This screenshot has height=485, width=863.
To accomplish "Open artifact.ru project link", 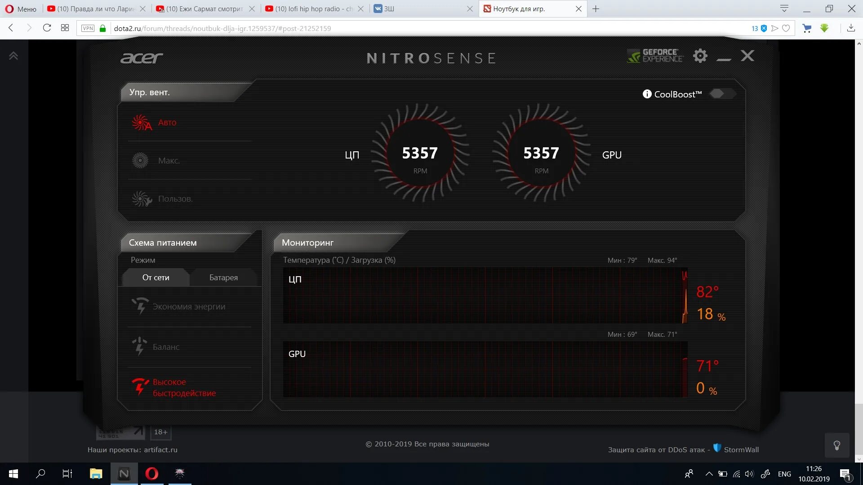I will (x=160, y=450).
